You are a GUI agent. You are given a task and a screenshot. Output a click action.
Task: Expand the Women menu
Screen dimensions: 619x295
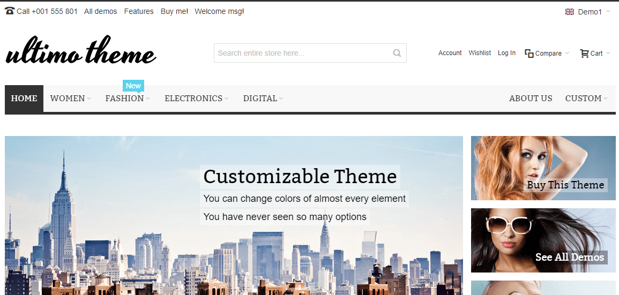[x=70, y=99]
